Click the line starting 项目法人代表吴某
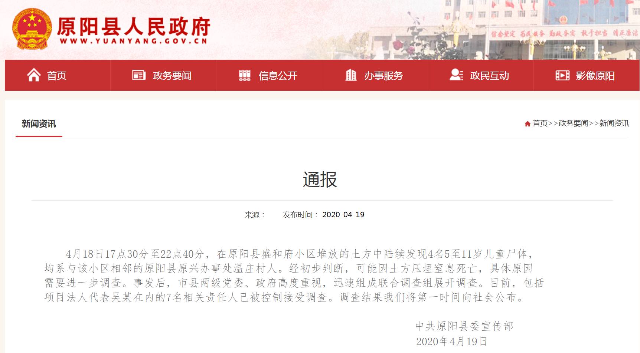The height and width of the screenshot is (353, 640). [x=284, y=297]
